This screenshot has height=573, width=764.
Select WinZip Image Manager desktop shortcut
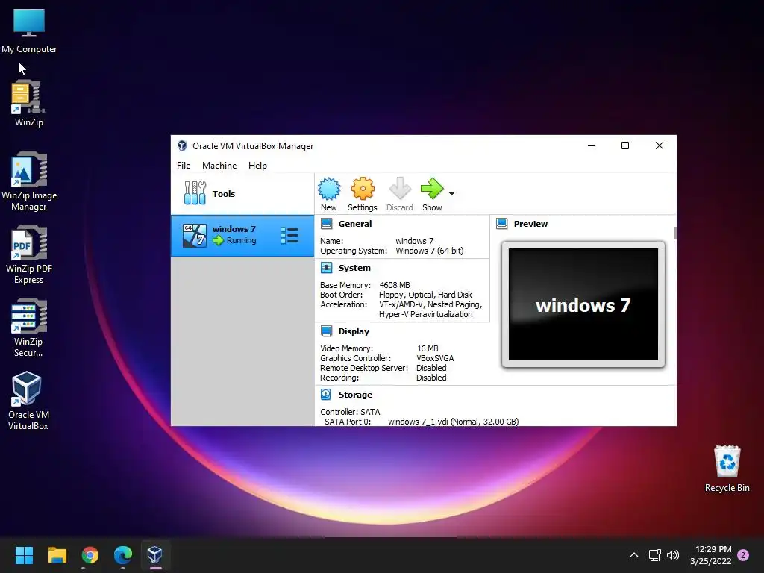click(x=29, y=182)
